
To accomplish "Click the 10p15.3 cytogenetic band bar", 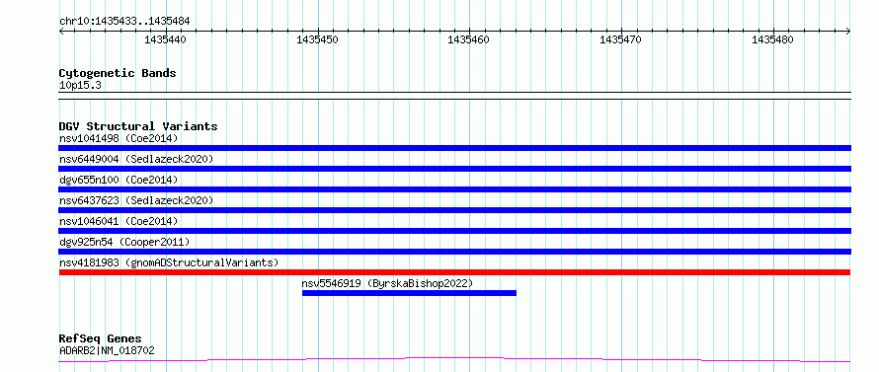I will 454,96.
